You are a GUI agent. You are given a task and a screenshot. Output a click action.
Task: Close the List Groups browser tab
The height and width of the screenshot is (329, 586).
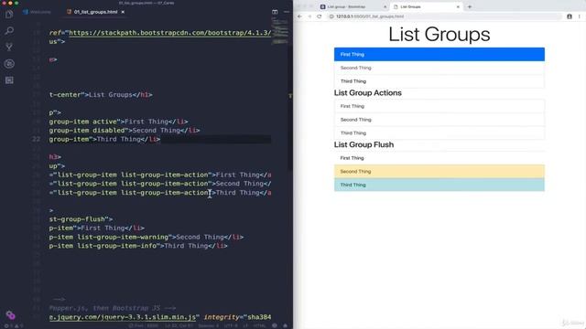pos(458,6)
